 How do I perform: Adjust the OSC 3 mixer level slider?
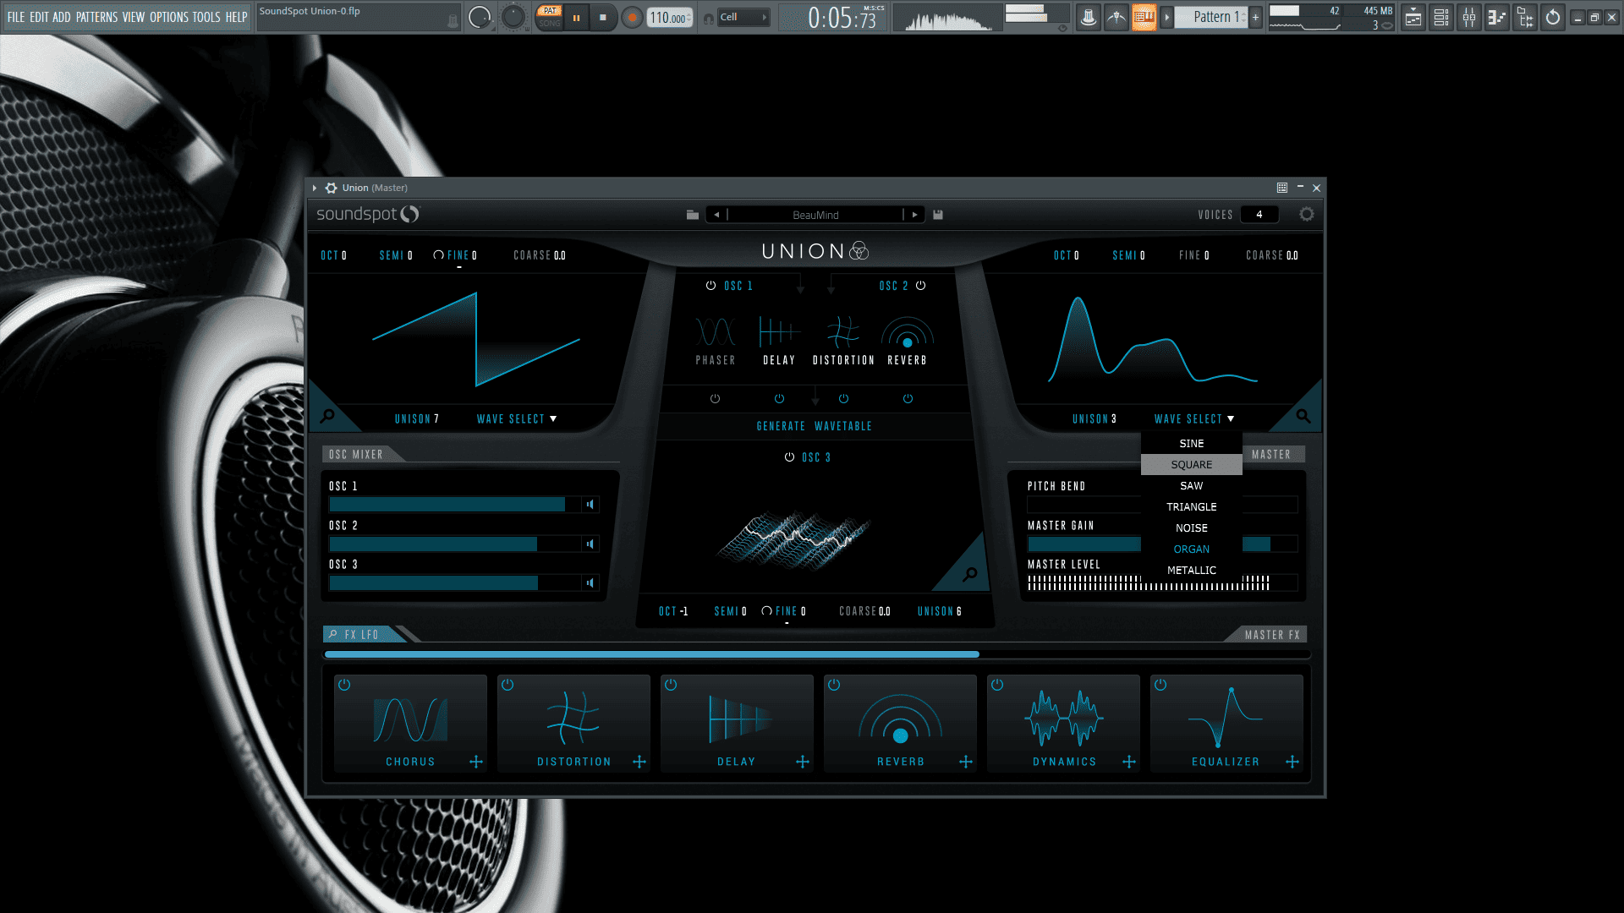click(x=455, y=583)
